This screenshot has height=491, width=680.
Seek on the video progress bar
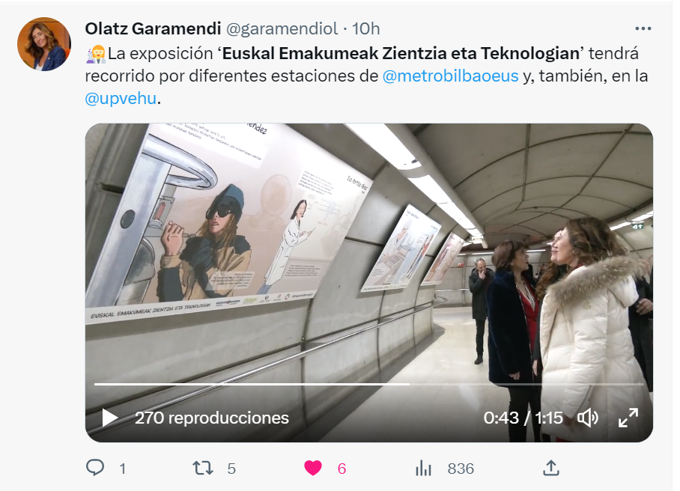[369, 385]
